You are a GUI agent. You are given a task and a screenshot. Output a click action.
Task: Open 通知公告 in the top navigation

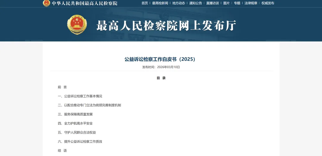196,3
